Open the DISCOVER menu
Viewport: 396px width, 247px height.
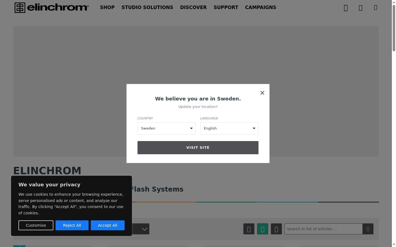[193, 7]
